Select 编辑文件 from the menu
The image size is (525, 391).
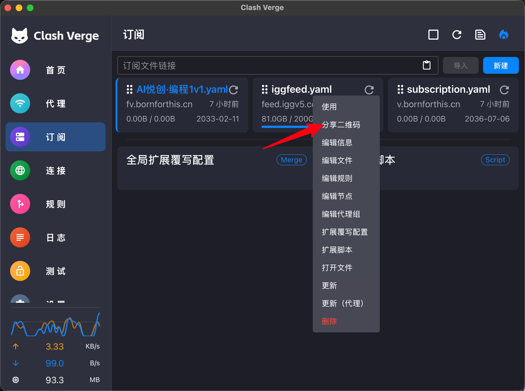(346, 160)
